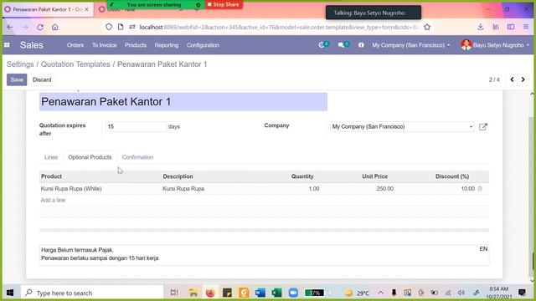
Task: Open the Products menu
Action: click(x=136, y=45)
